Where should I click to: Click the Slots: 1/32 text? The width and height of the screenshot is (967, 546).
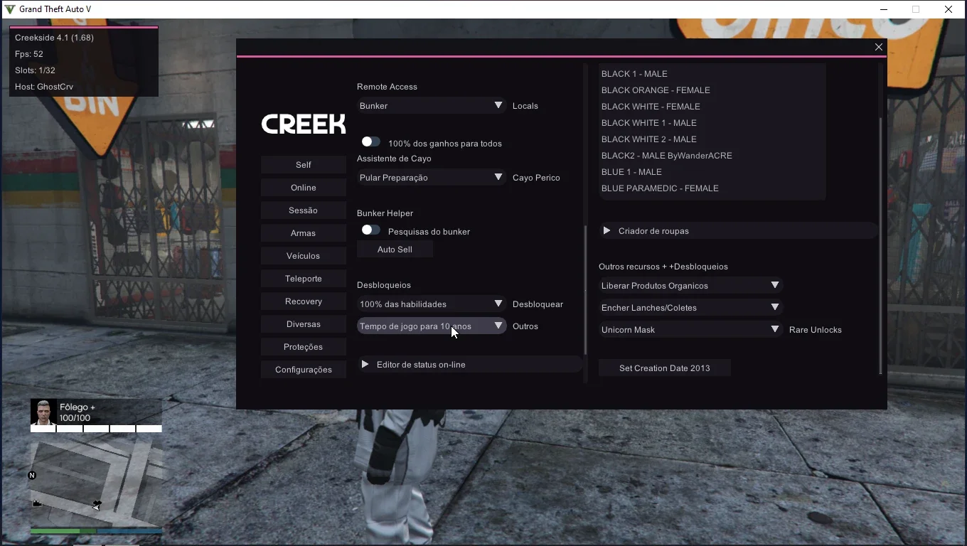[x=35, y=70]
